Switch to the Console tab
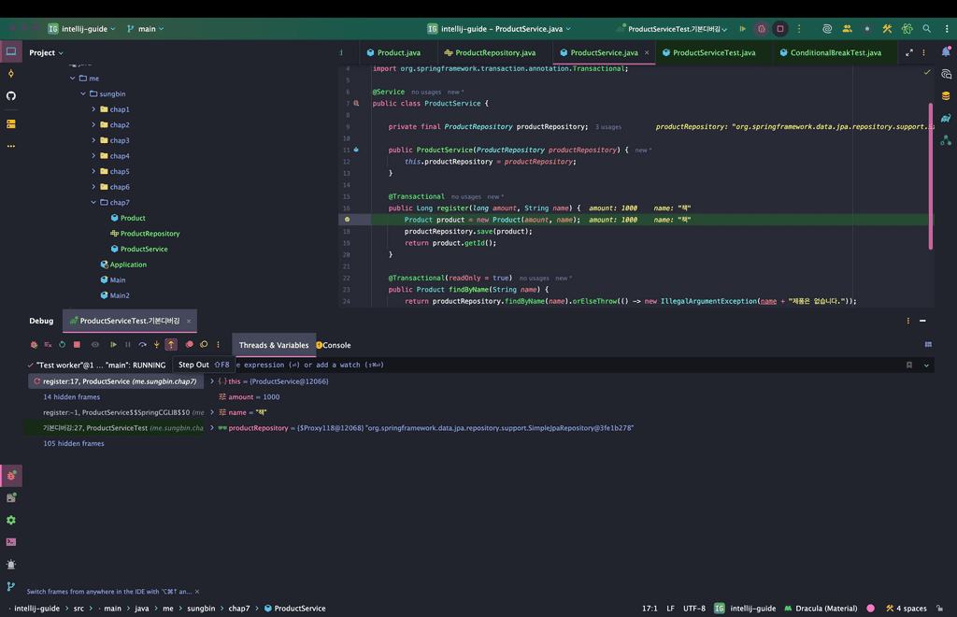 pyautogui.click(x=336, y=345)
